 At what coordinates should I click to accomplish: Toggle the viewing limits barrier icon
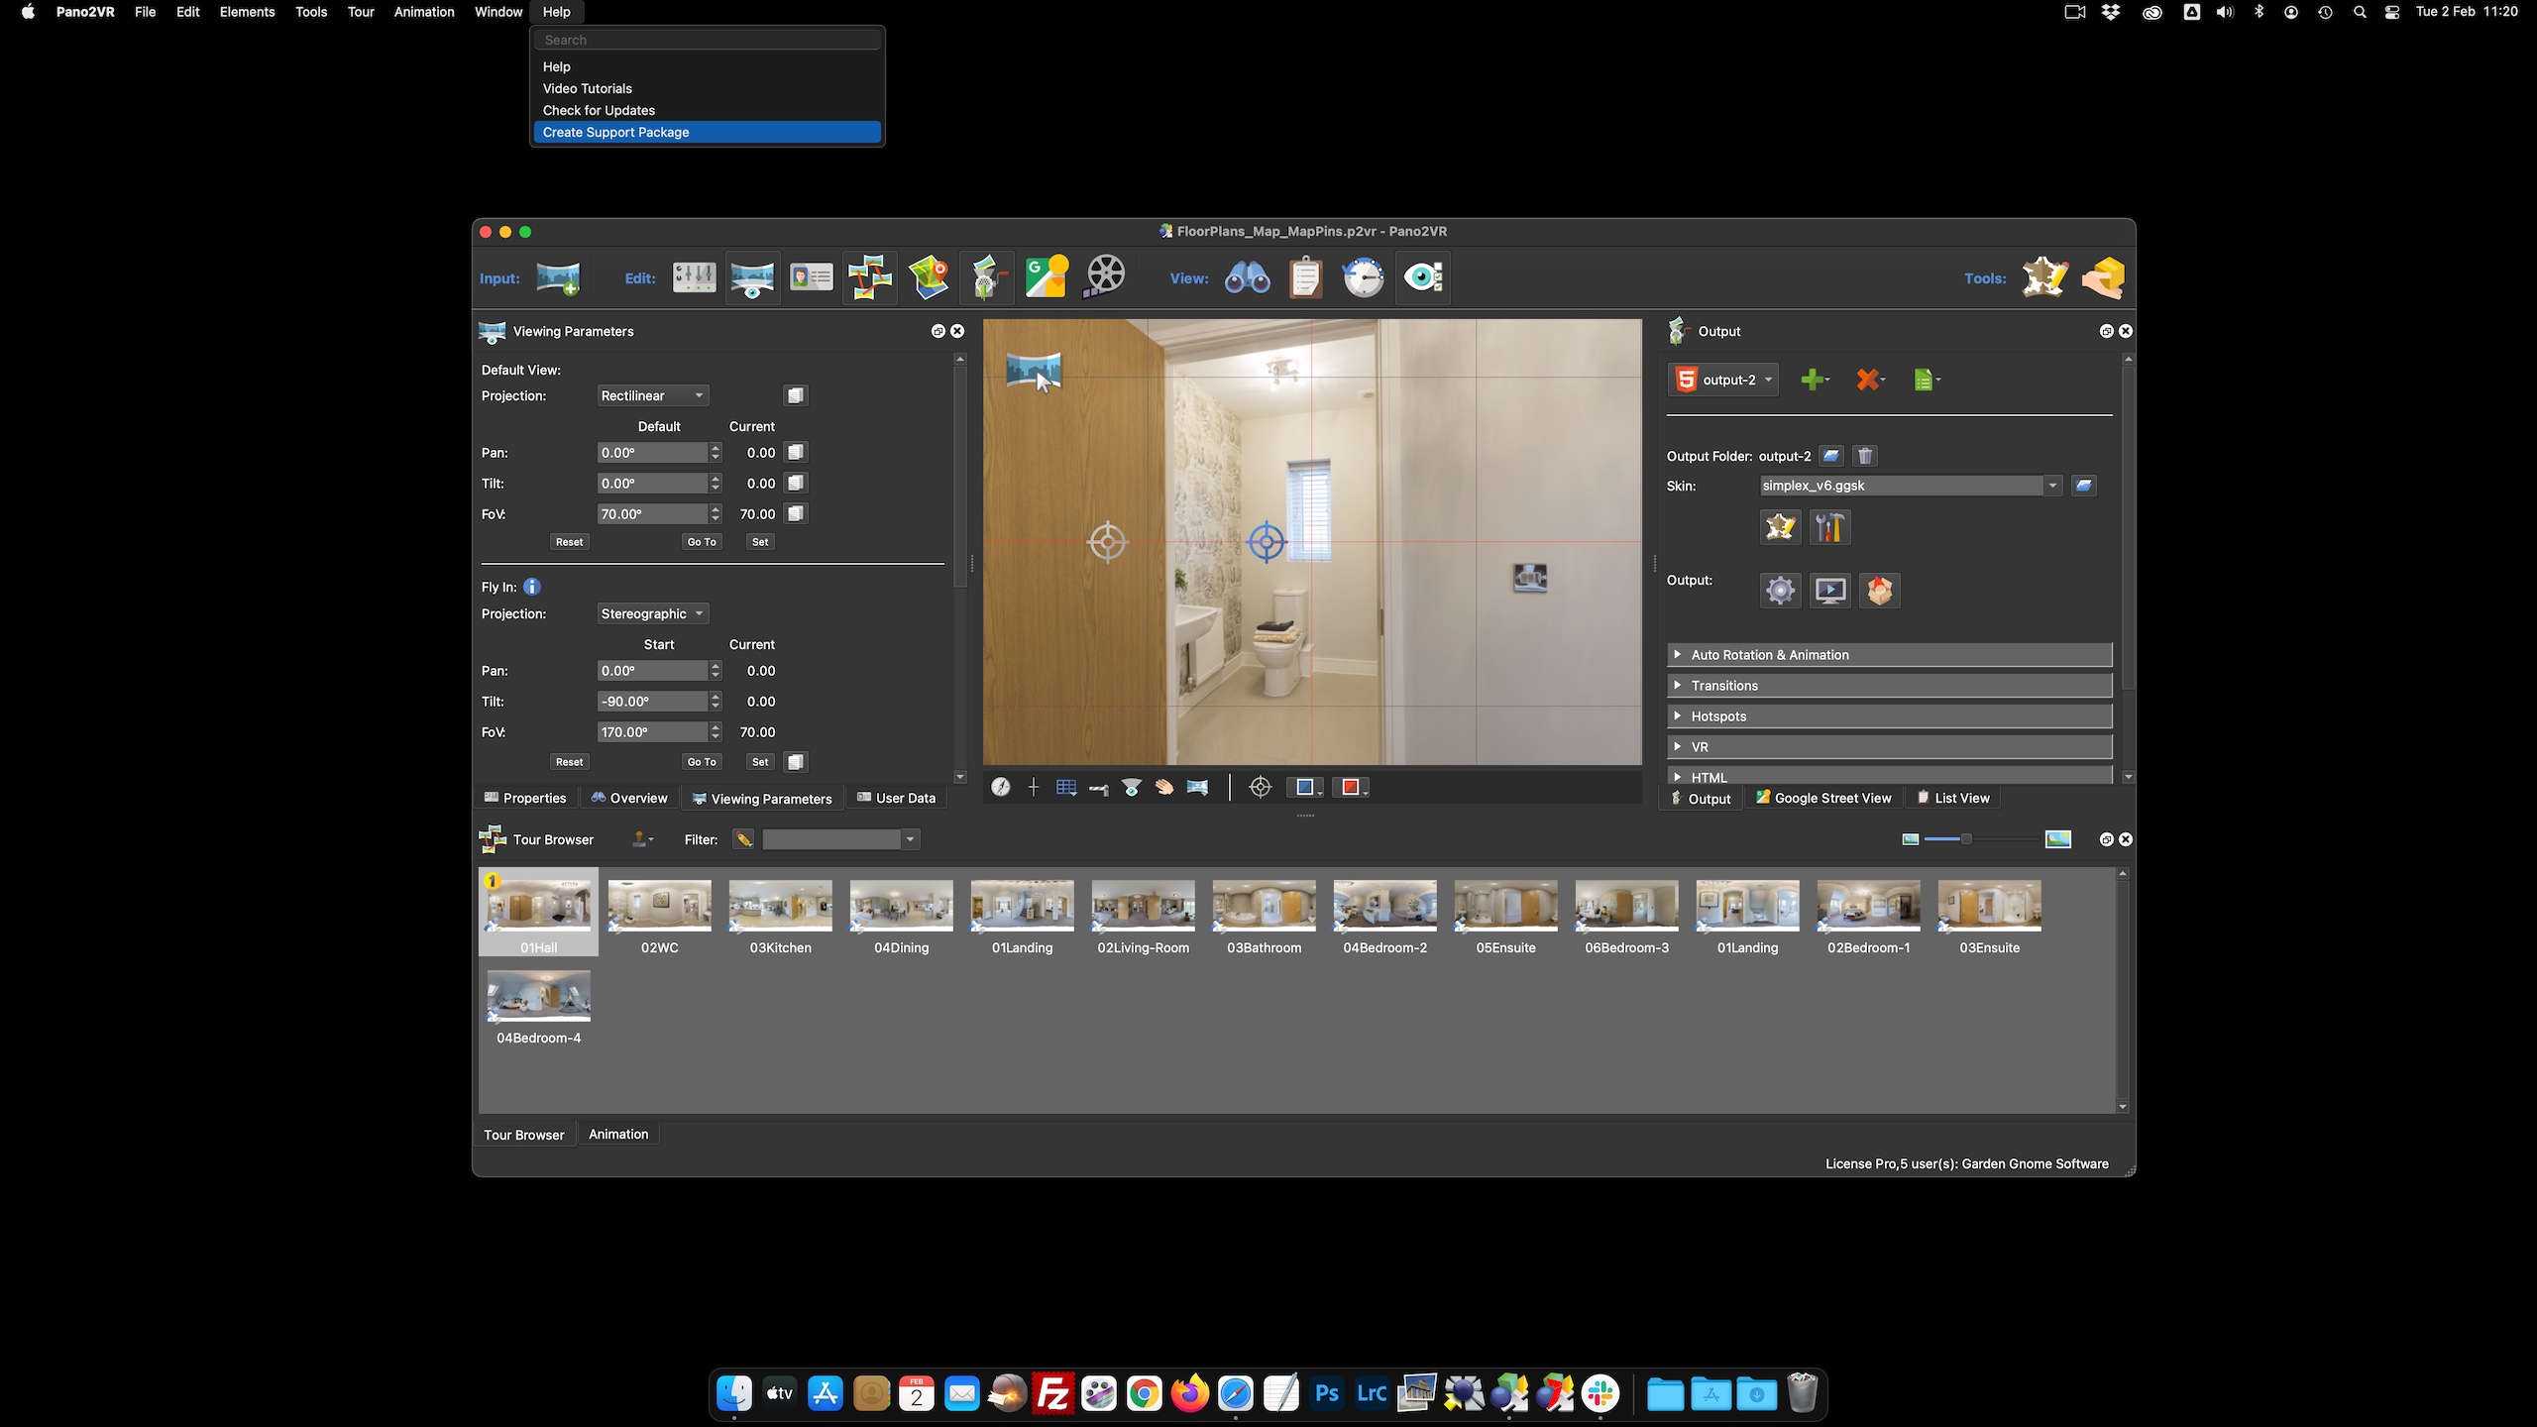point(1098,788)
